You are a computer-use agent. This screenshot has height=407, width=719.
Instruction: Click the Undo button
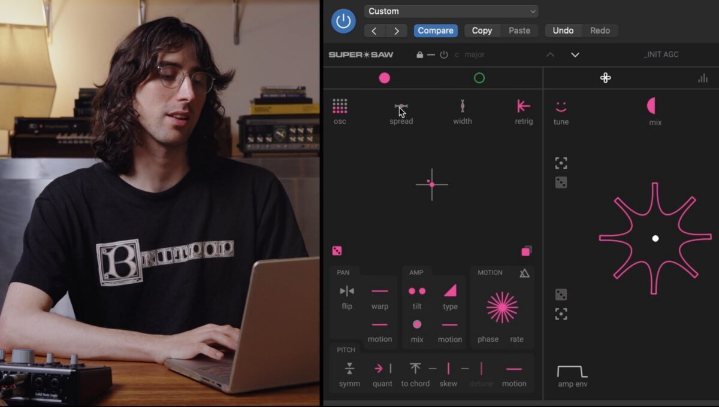click(563, 31)
